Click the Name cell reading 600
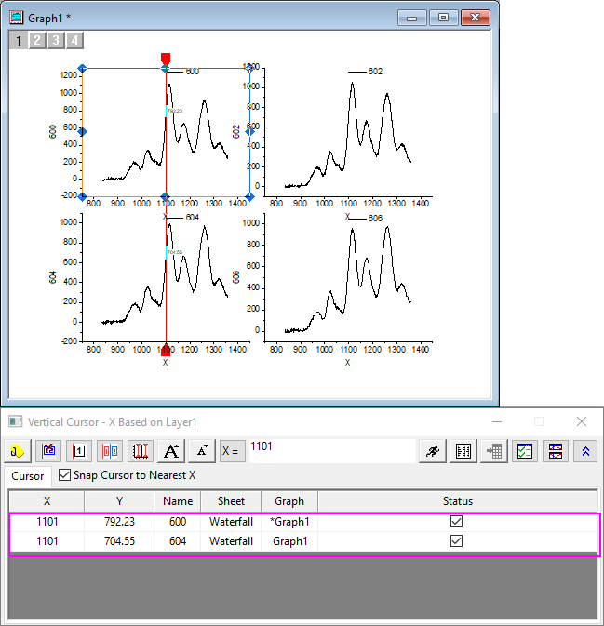The height and width of the screenshot is (626, 604). coord(178,522)
